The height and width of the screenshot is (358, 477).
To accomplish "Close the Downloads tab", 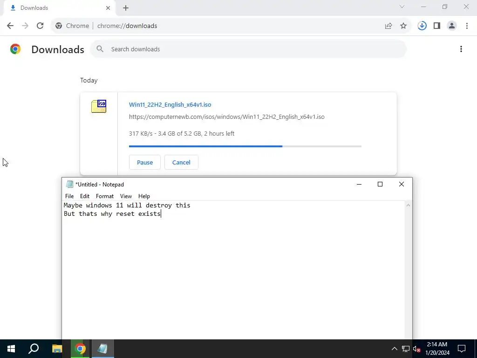I will [108, 8].
